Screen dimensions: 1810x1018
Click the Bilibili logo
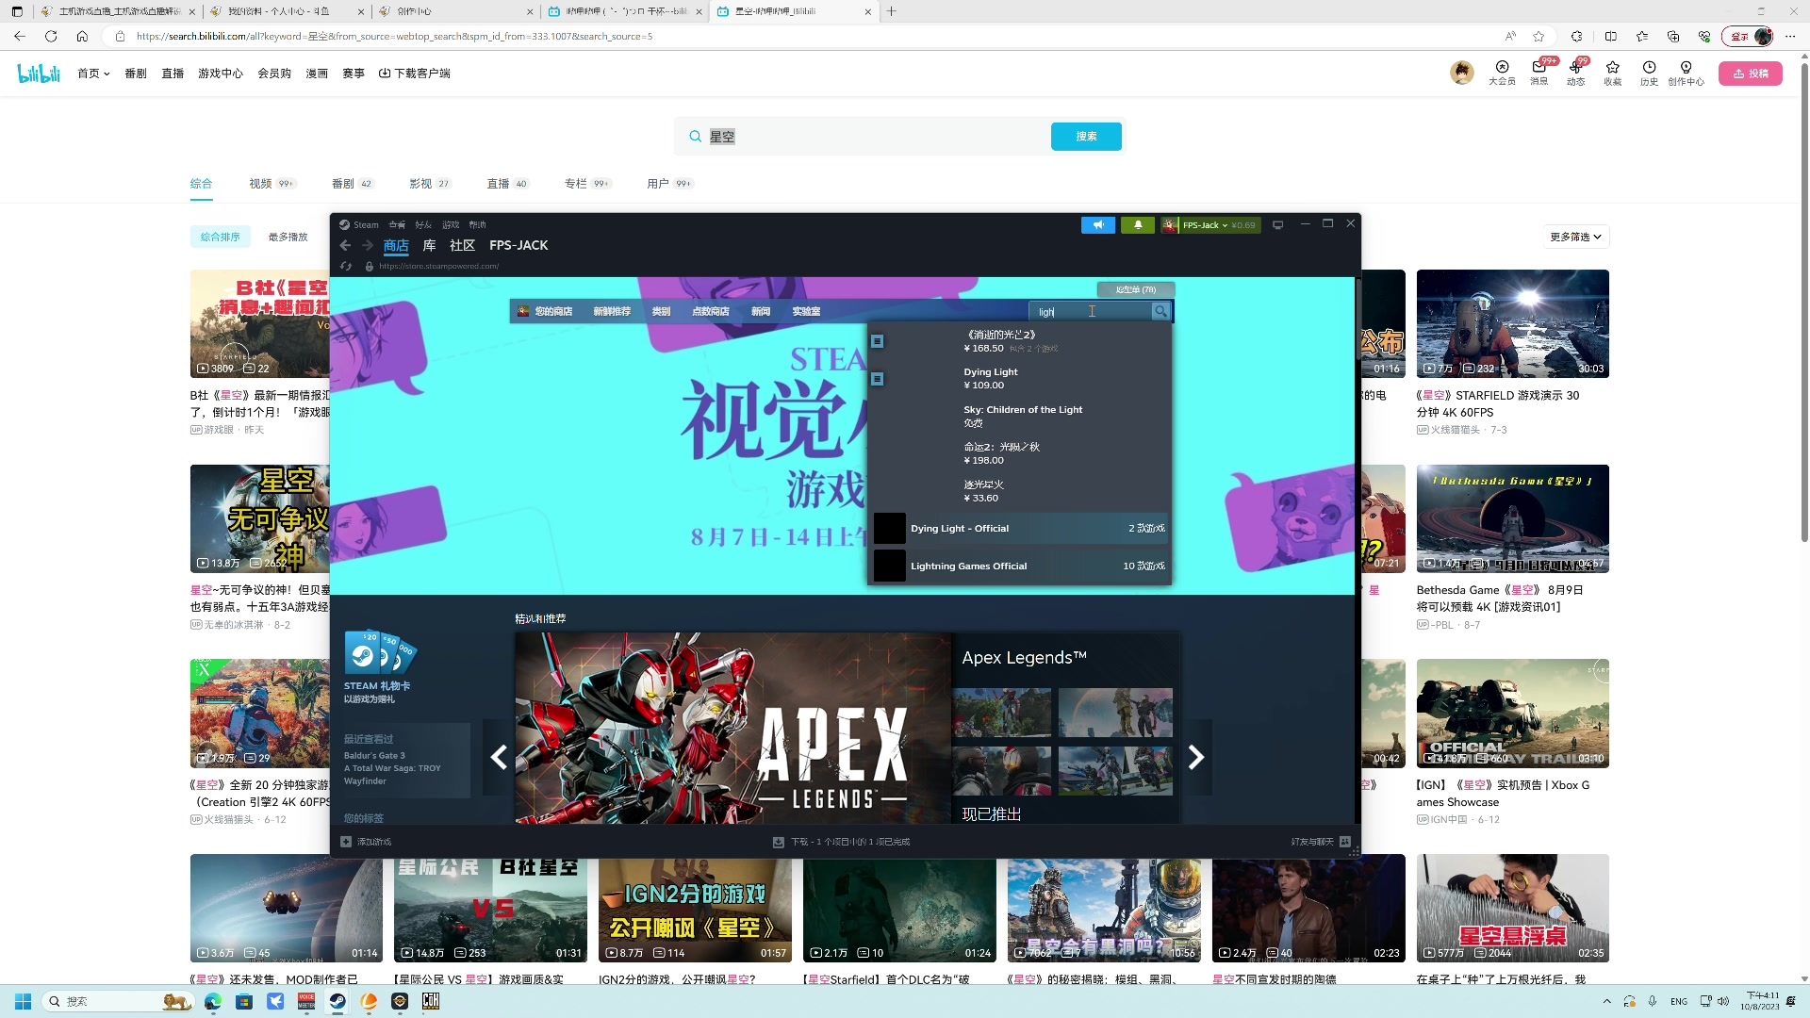pyautogui.click(x=39, y=73)
